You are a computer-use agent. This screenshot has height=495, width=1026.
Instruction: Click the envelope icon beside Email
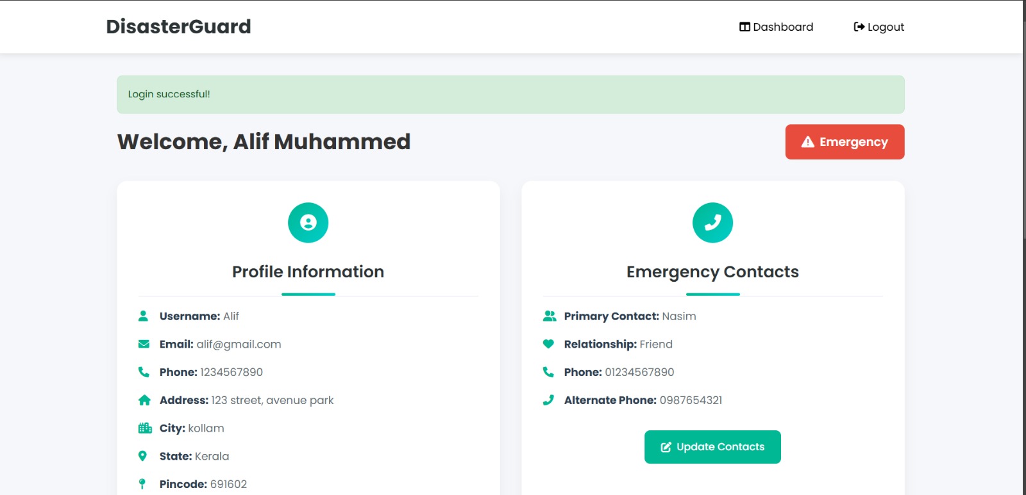[x=144, y=344]
